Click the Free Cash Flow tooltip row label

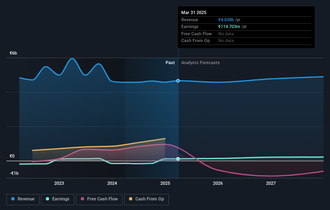click(x=197, y=34)
